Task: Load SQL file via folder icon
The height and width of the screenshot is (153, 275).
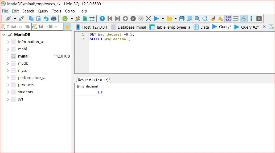Action: [169, 19]
